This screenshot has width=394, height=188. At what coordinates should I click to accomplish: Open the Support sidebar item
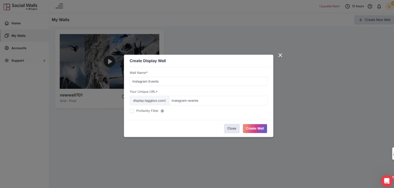(25, 60)
